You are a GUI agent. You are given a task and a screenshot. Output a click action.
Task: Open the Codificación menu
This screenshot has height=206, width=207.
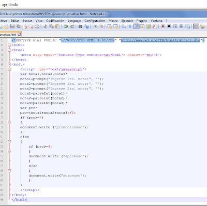[x=55, y=21]
